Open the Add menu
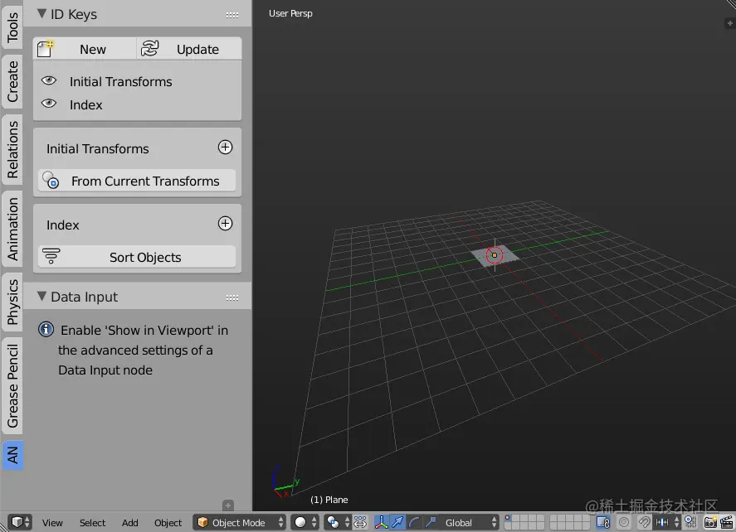 pyautogui.click(x=130, y=522)
